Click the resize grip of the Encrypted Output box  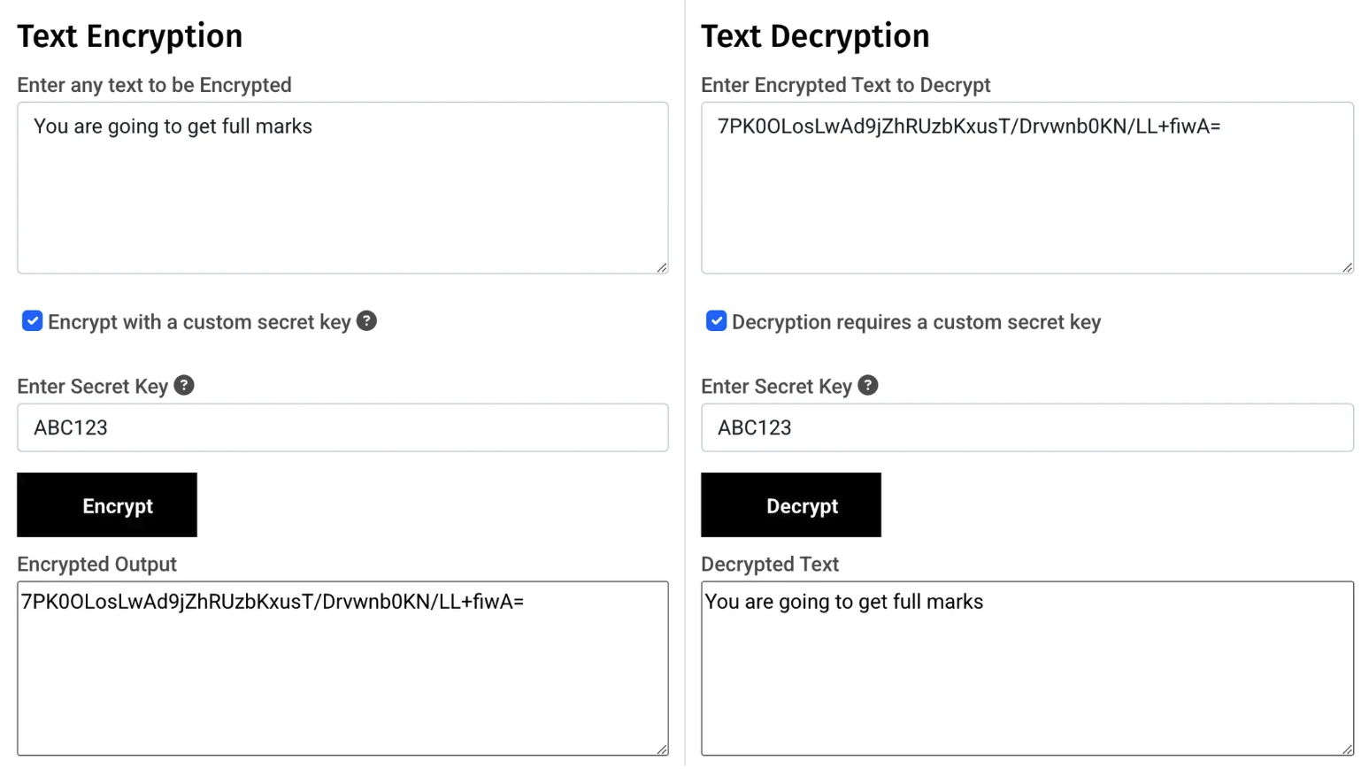pos(662,748)
